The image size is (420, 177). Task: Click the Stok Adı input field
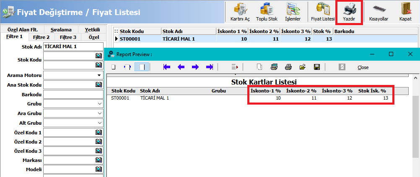point(73,46)
